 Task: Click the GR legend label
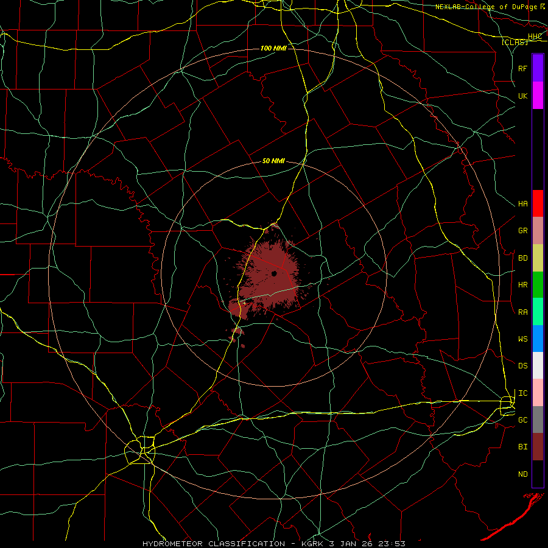(x=522, y=231)
